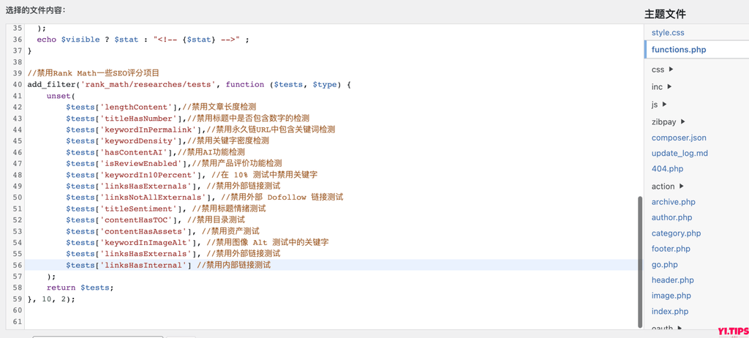Open category.php template file
This screenshot has height=338, width=749.
(676, 233)
